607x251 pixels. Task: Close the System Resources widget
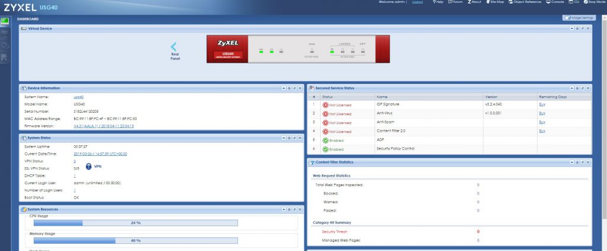pos(300,209)
